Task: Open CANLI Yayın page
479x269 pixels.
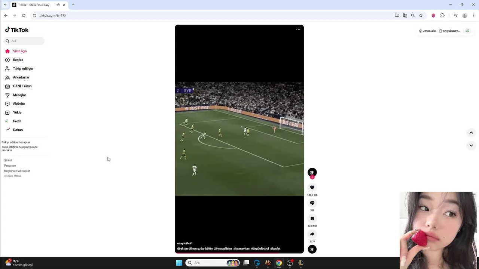Action: (22, 86)
